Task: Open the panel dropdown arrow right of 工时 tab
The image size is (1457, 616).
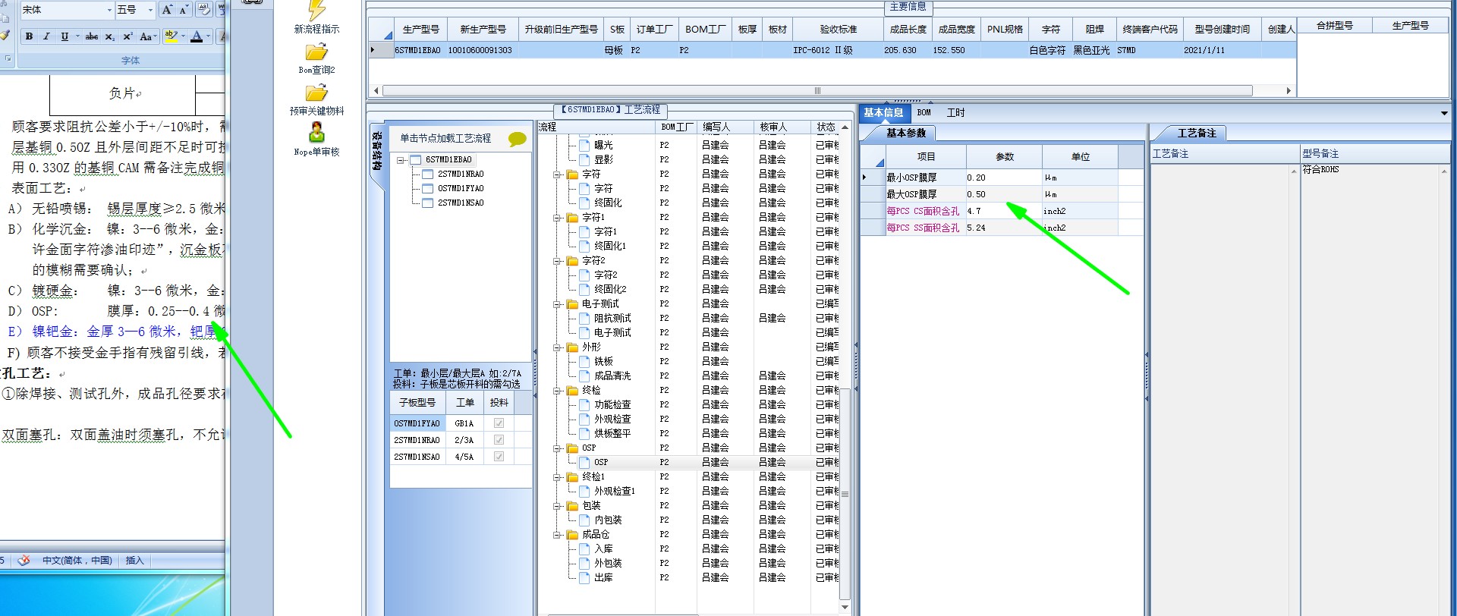Action: (1443, 114)
